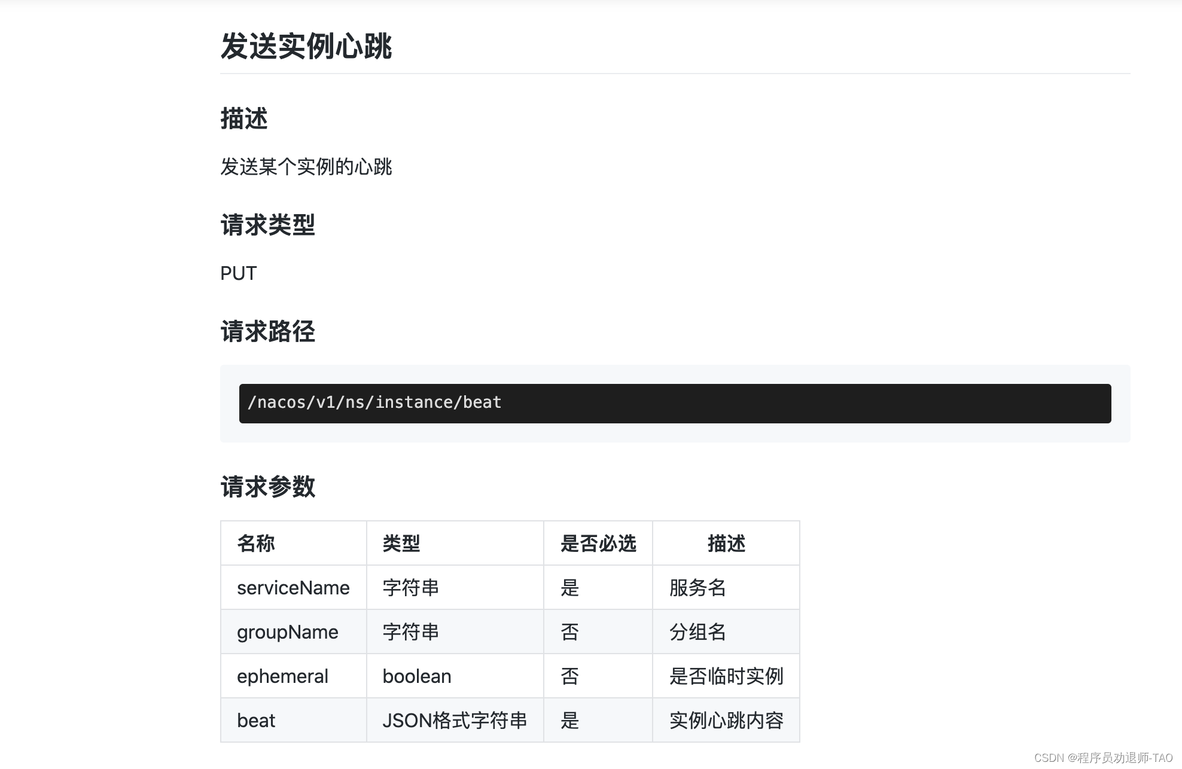Select the 分组名 description cell
The height and width of the screenshot is (769, 1182).
[726, 631]
